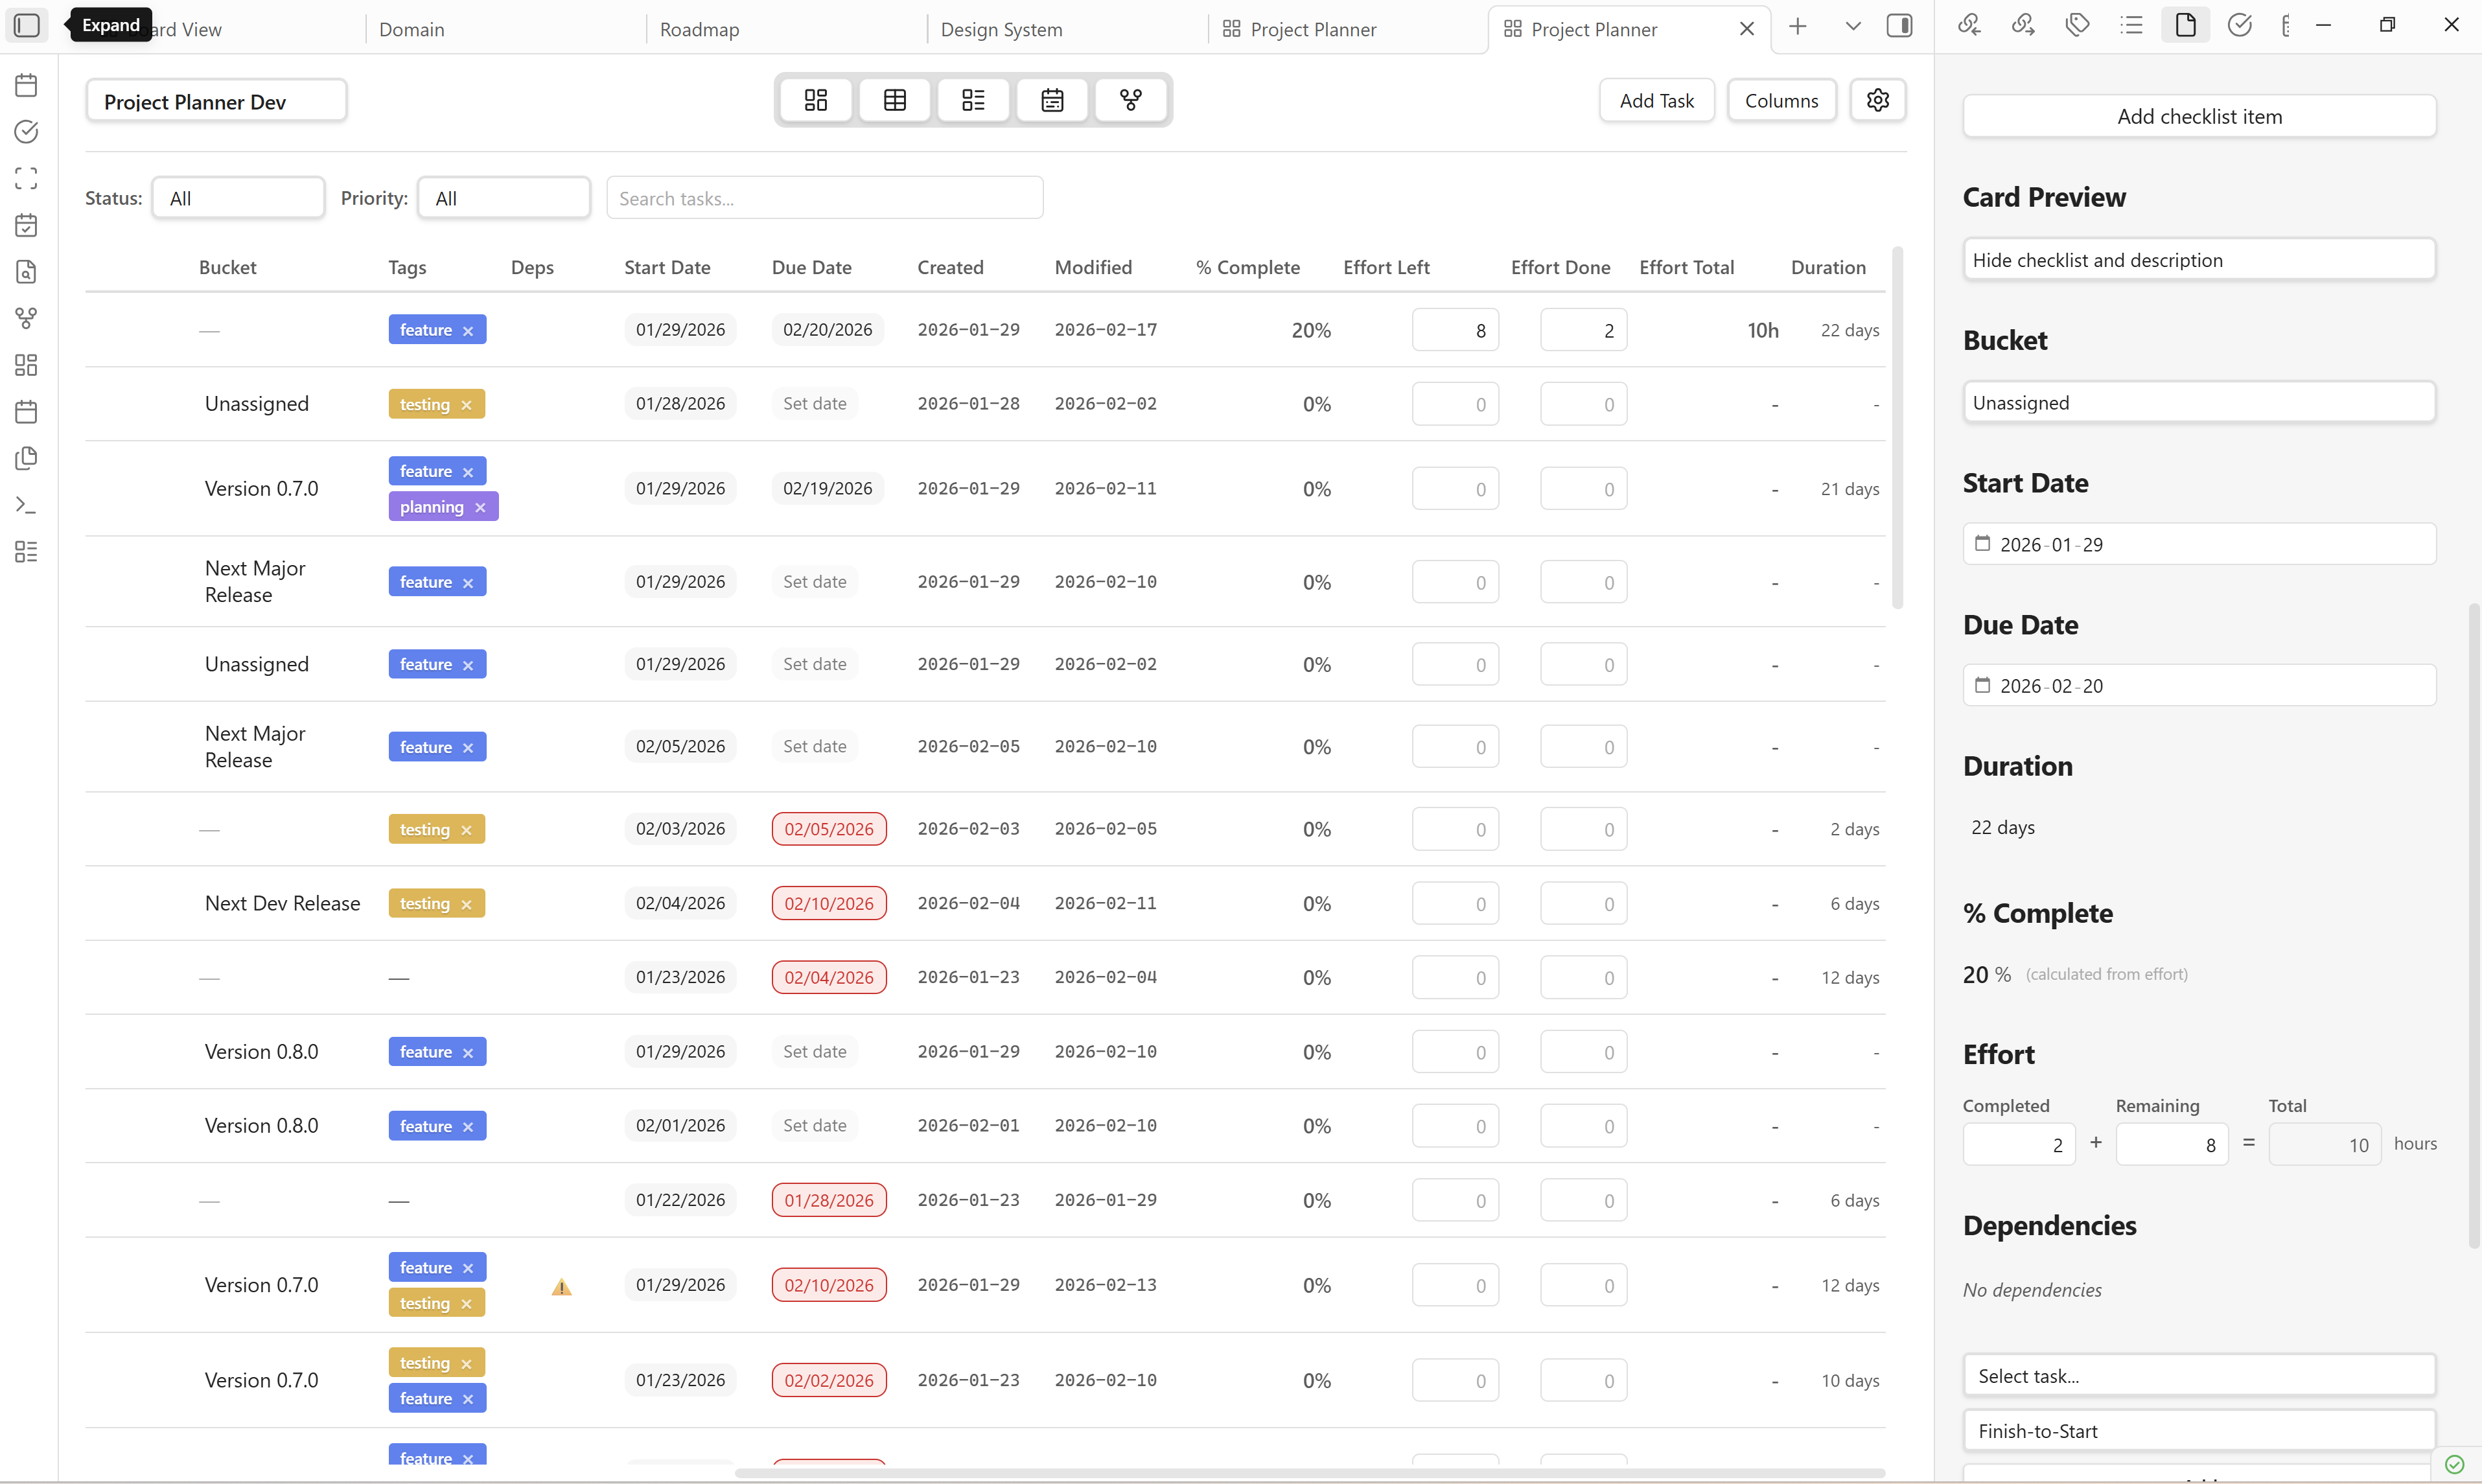Open the Status filter dropdown
This screenshot has width=2482, height=1484.
(x=238, y=197)
